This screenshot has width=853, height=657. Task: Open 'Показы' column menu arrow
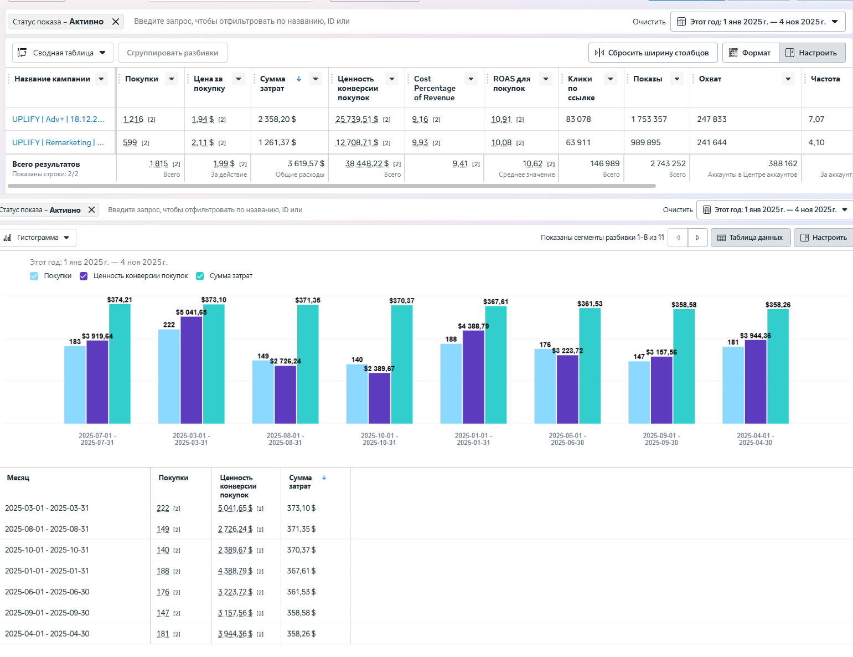(x=677, y=79)
